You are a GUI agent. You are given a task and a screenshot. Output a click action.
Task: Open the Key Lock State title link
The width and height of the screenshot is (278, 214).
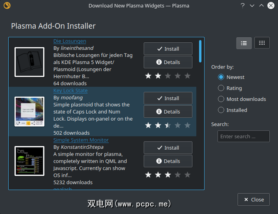click(71, 90)
